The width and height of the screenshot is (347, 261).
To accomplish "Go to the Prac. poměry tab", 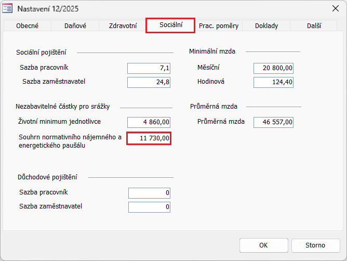I will point(218,26).
